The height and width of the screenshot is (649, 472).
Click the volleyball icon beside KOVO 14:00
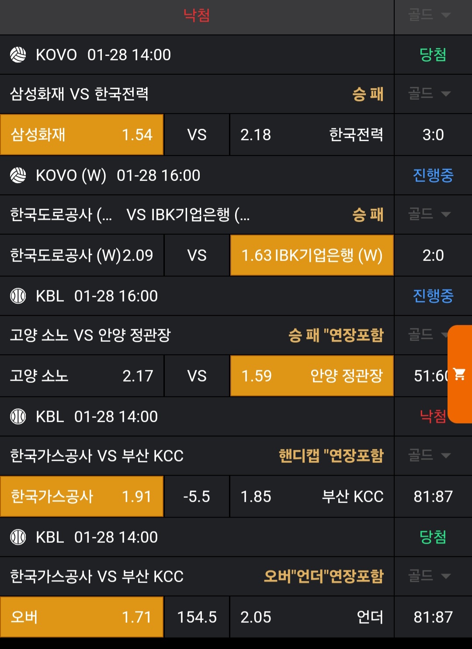(x=18, y=55)
